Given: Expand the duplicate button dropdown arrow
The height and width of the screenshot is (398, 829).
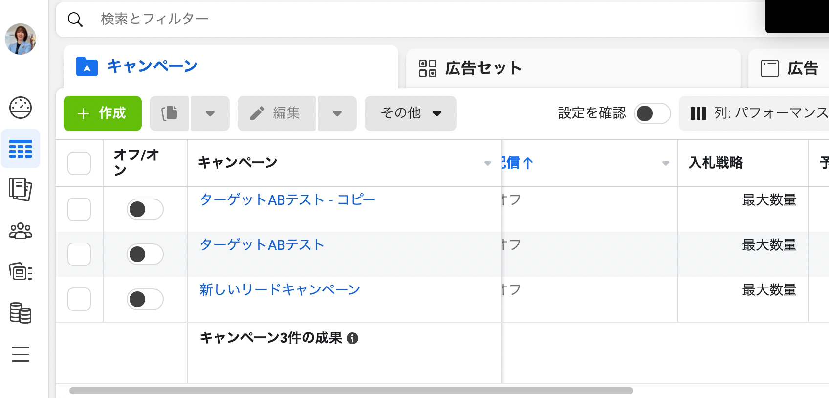Looking at the screenshot, I should (210, 113).
